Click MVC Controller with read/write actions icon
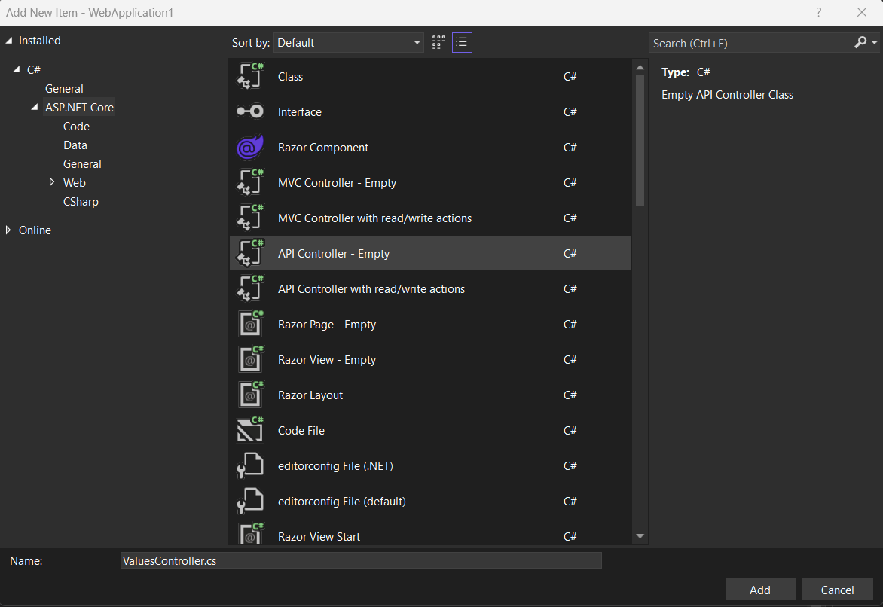 pyautogui.click(x=250, y=218)
